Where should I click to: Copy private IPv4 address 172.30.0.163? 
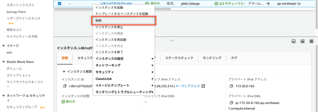tap(232, 86)
